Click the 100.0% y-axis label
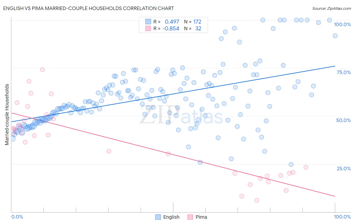Screen dimensions: 354x224 coord(342,24)
